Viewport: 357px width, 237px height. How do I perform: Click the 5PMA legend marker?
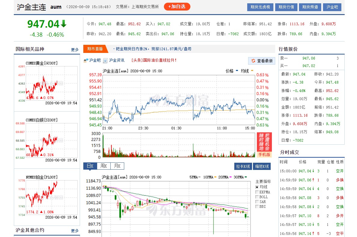point(199,177)
